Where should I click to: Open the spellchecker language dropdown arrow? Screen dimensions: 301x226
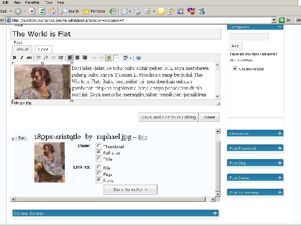130,58
